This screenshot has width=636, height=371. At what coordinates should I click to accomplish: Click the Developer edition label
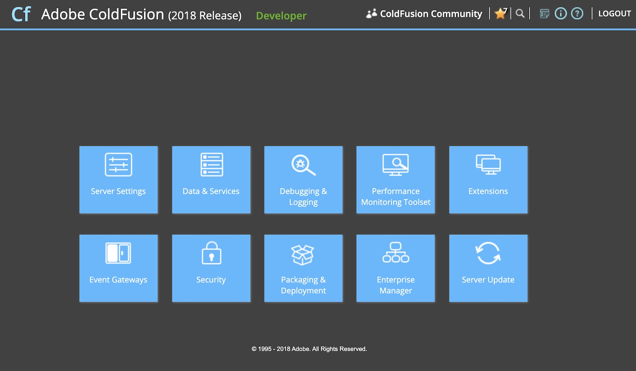(281, 16)
